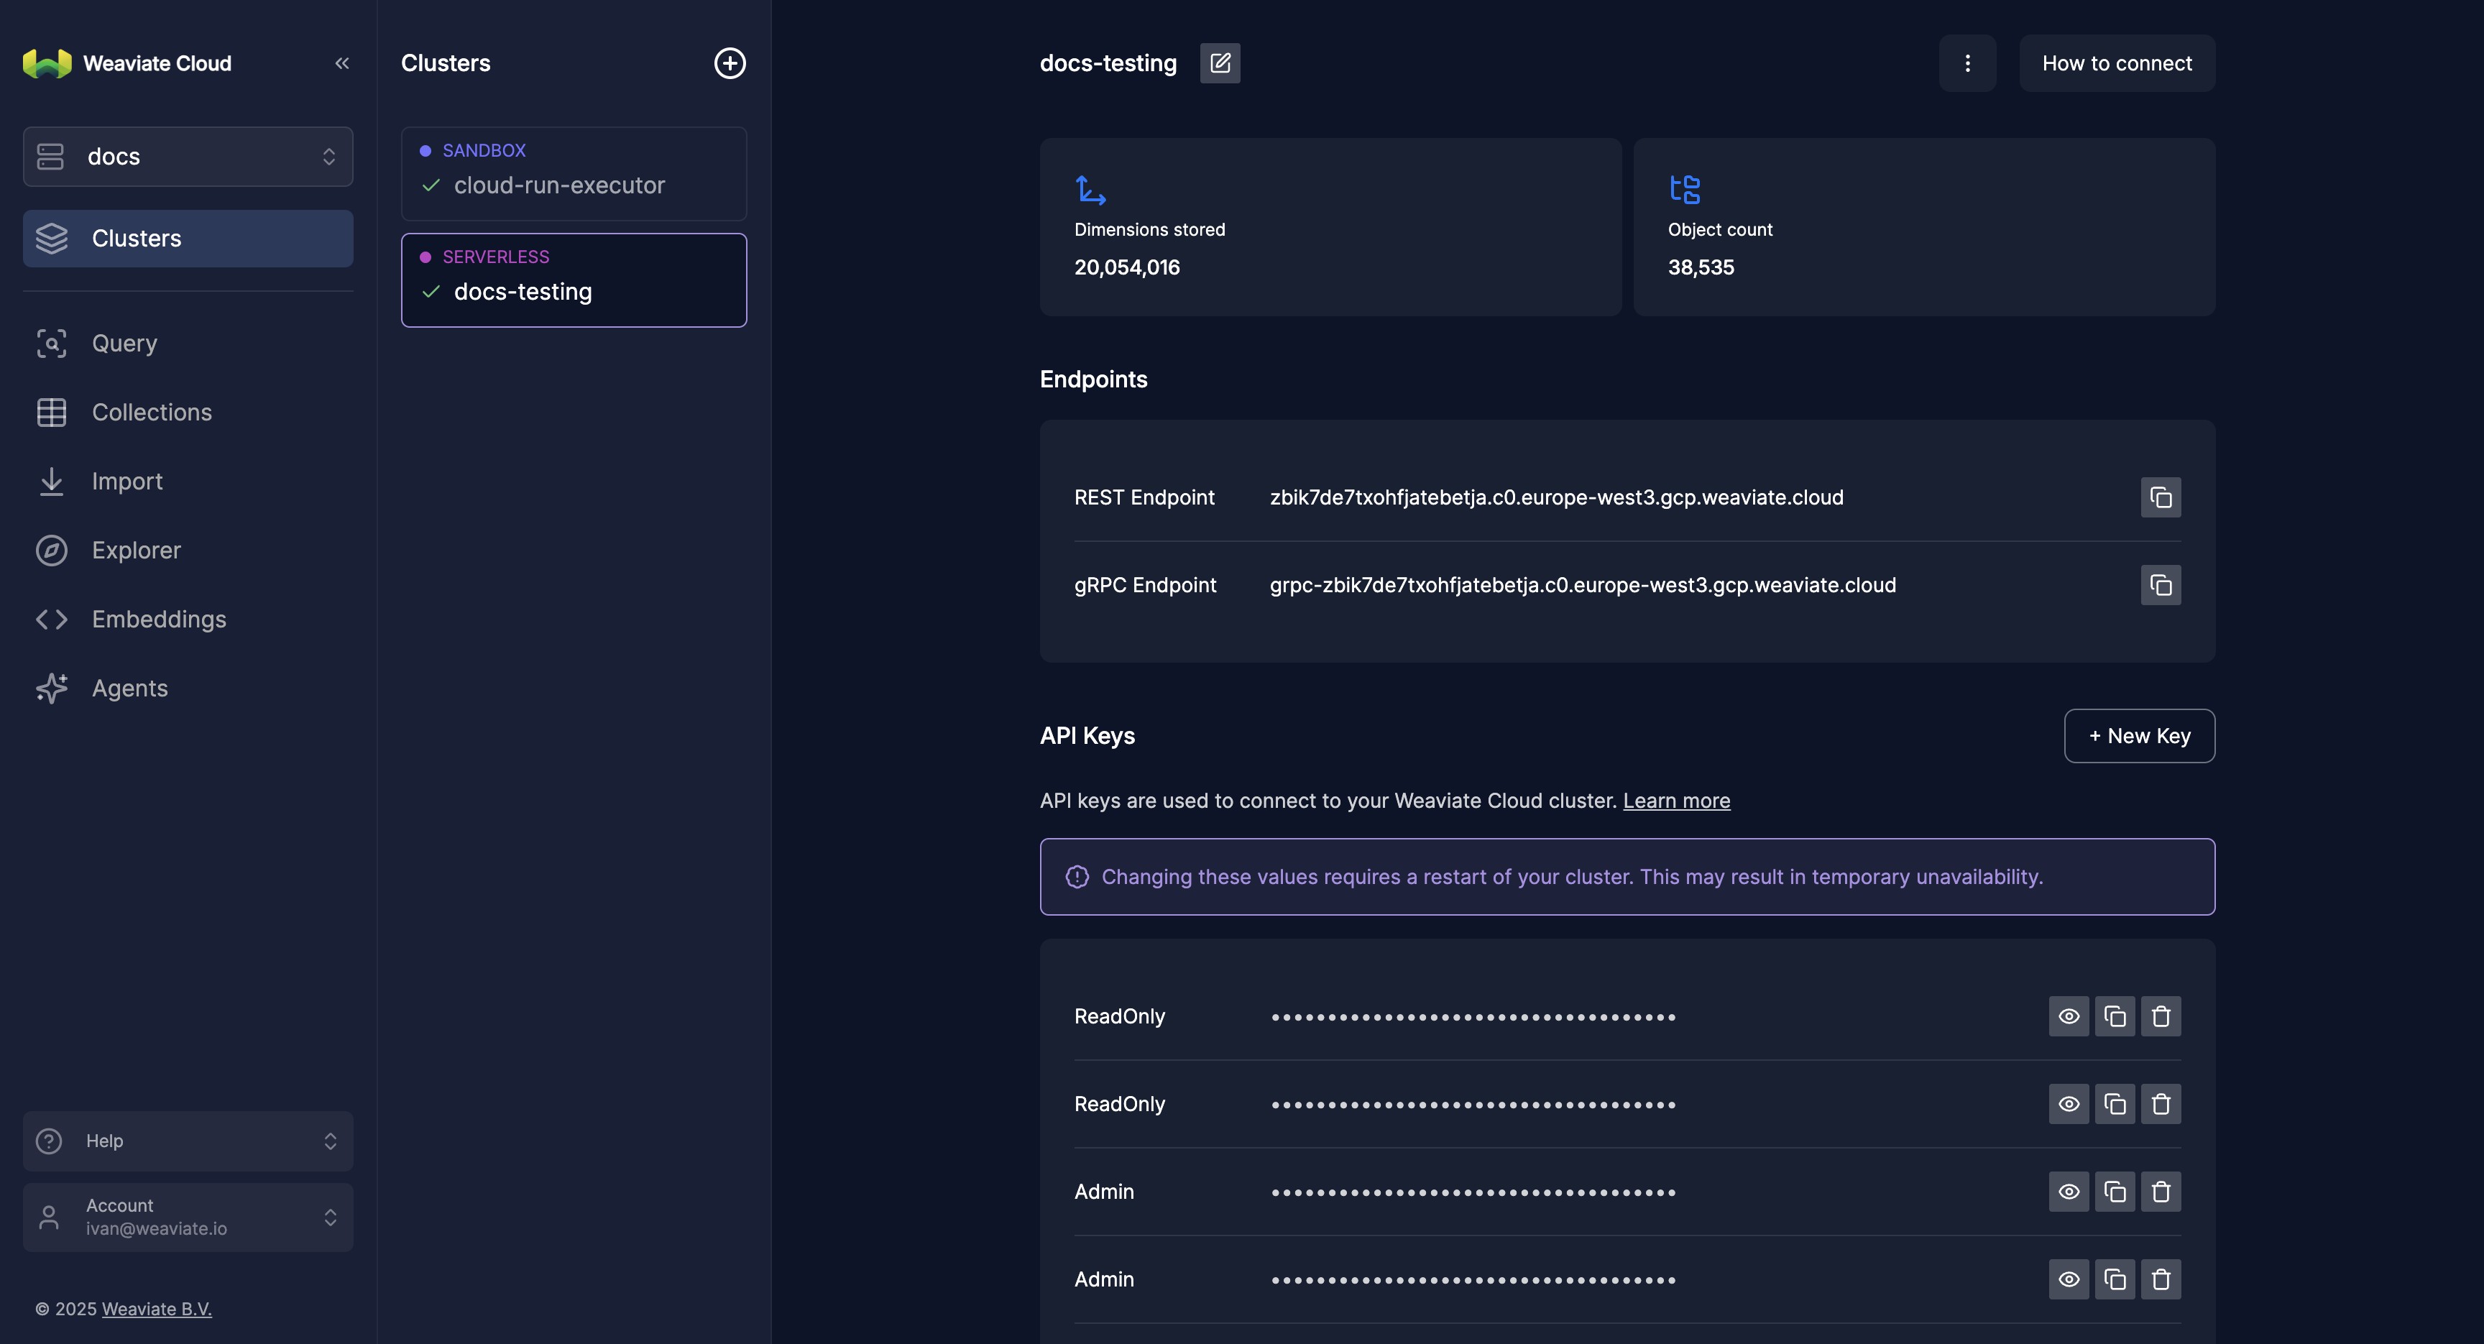Expand the Account ivan@weaviate.io menu
The image size is (2484, 1344).
(188, 1217)
